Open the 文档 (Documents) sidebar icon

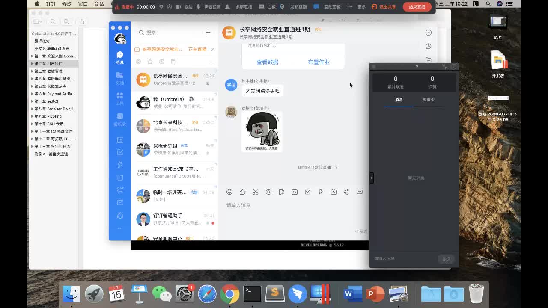(120, 78)
